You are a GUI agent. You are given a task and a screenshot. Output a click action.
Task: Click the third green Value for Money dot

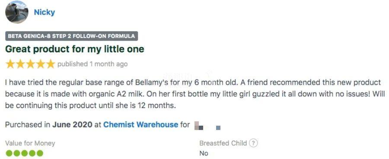(24, 153)
